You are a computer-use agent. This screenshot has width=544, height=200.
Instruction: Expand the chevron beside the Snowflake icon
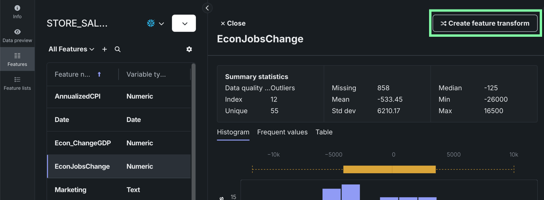161,23
